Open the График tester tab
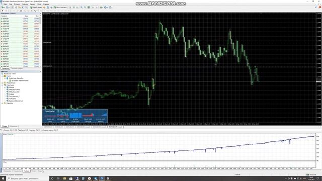Viewport: 322px width, 181px height. pyautogui.click(x=26, y=171)
